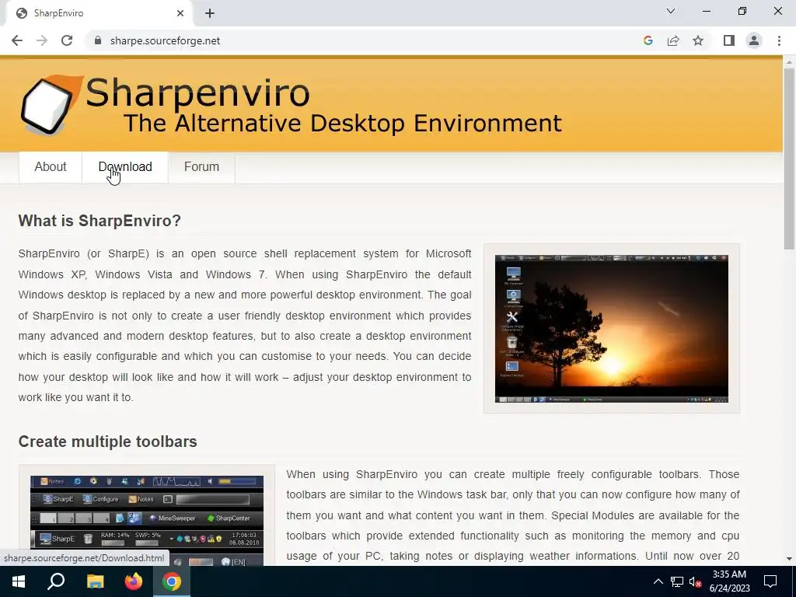The width and height of the screenshot is (796, 597).
Task: Open the Download page tab
Action: [x=125, y=167]
